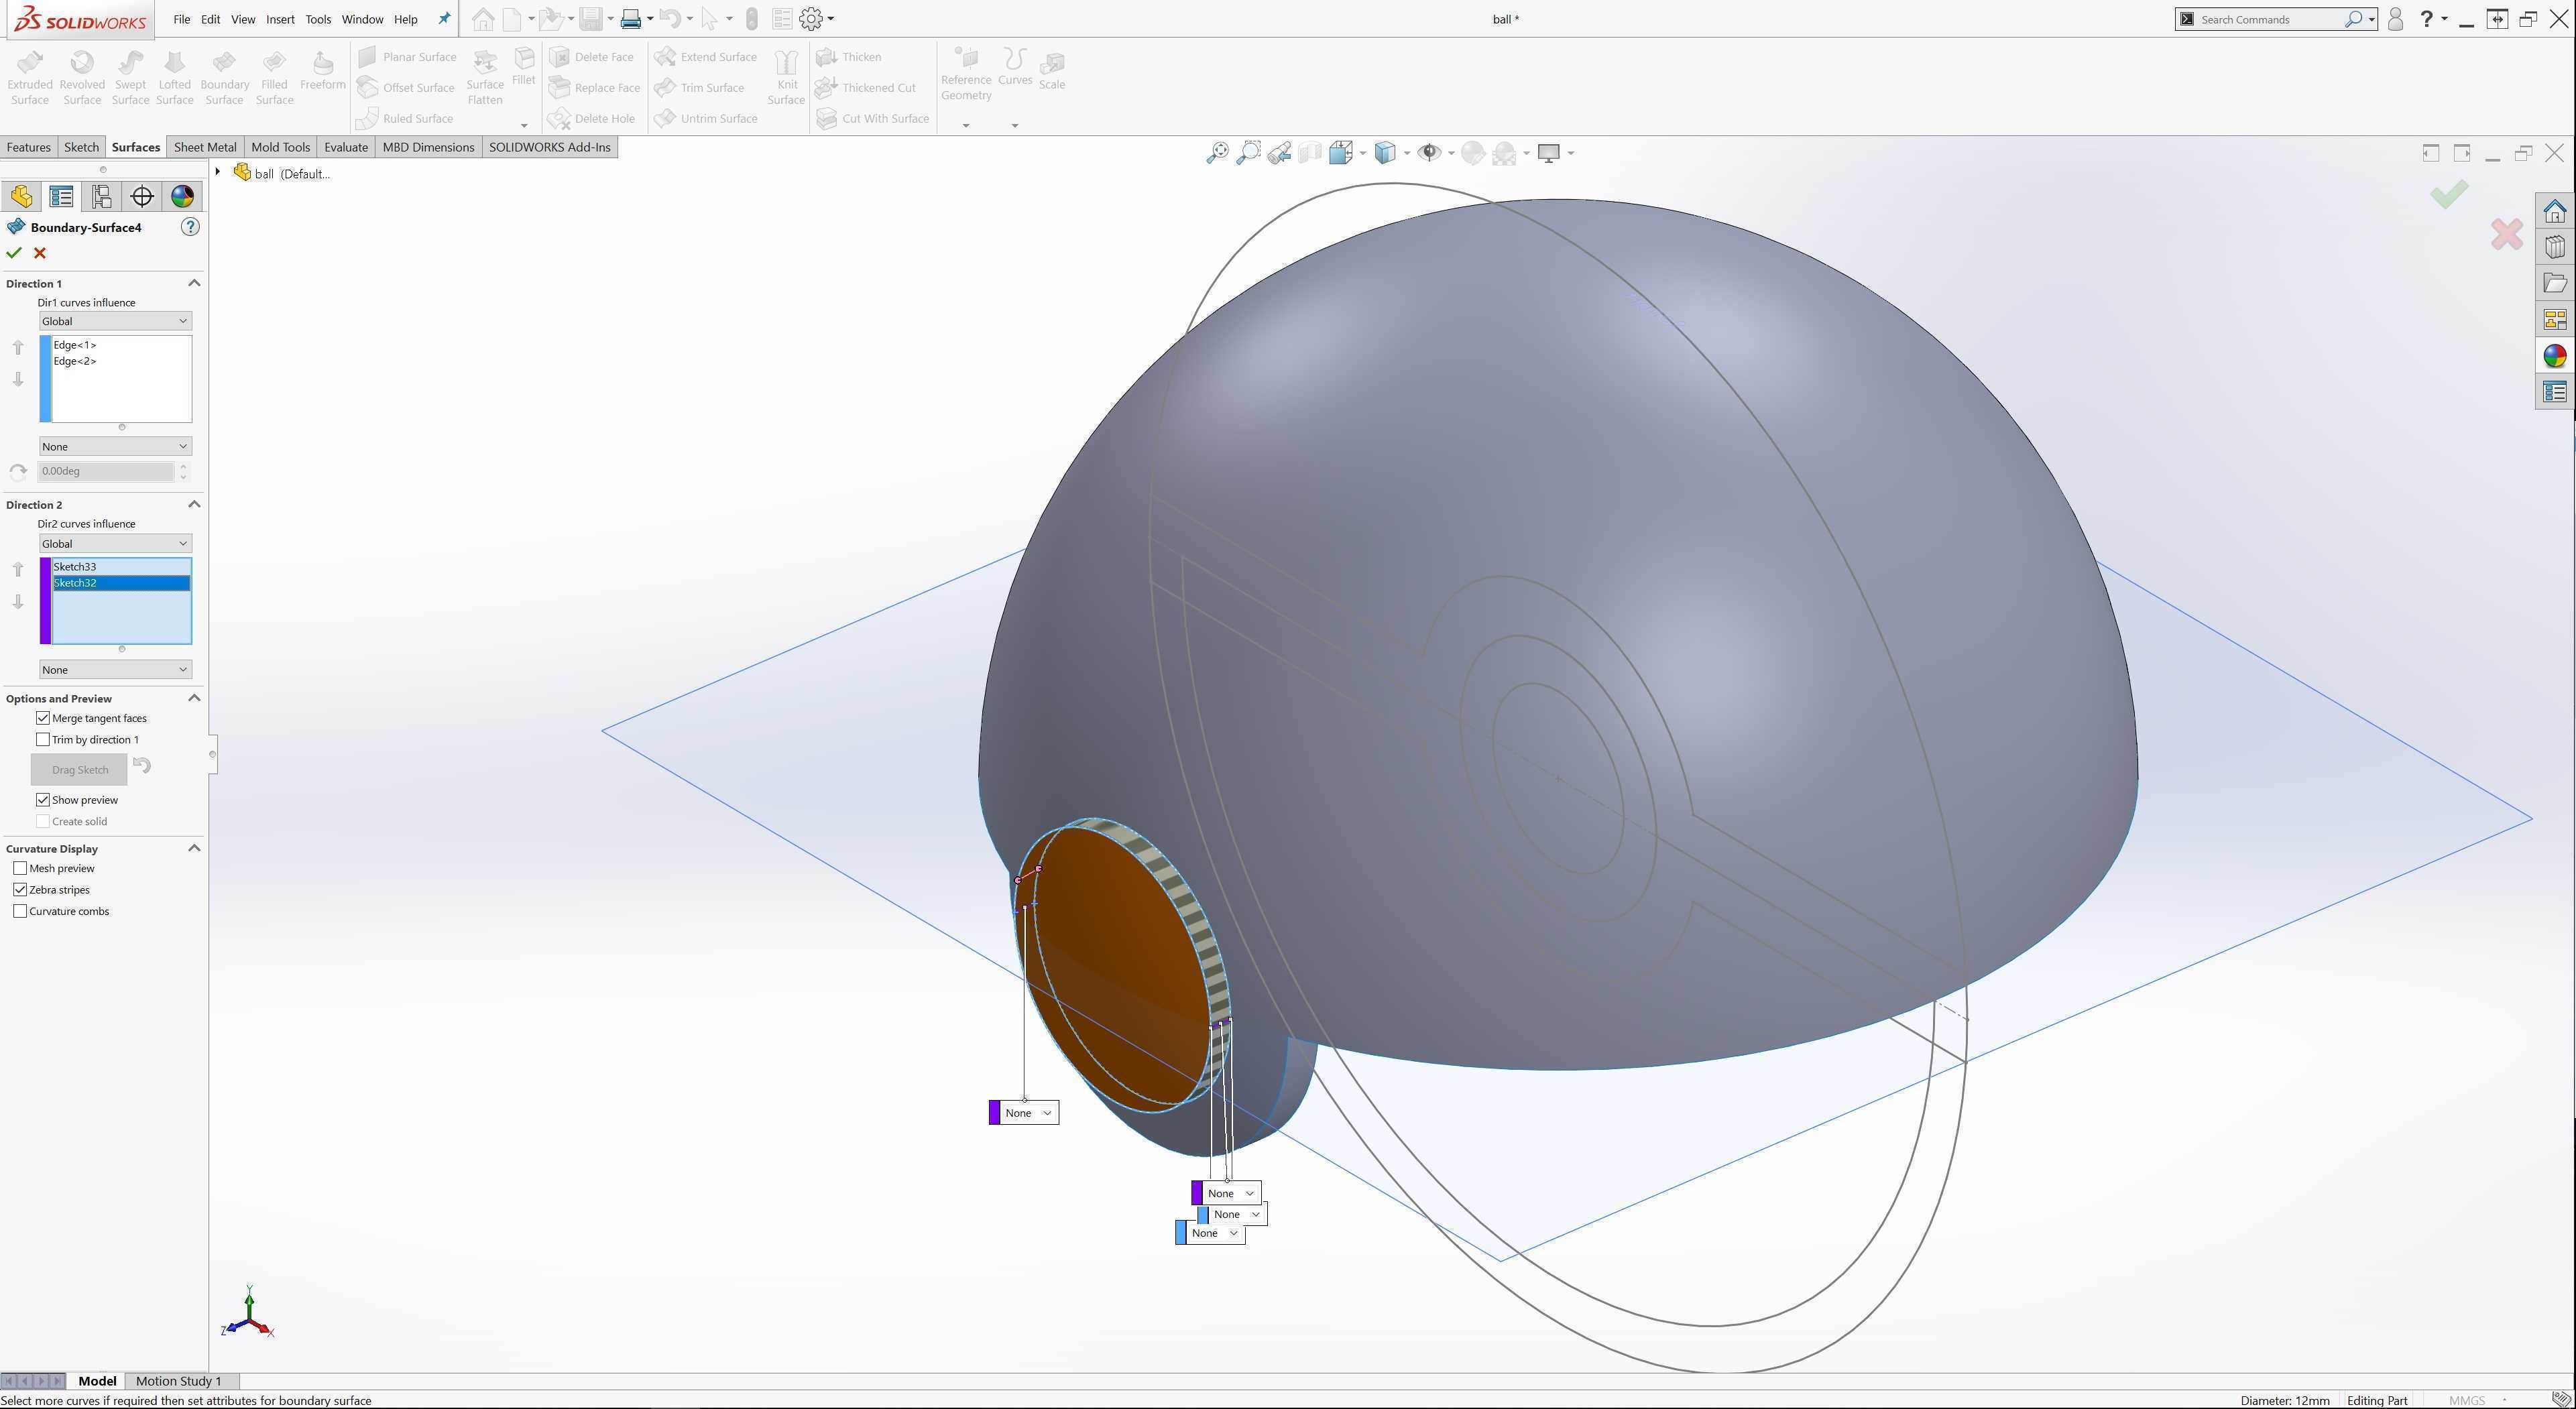This screenshot has width=2576, height=1409.
Task: Open Appearances color ball in task pane
Action: (x=2555, y=356)
